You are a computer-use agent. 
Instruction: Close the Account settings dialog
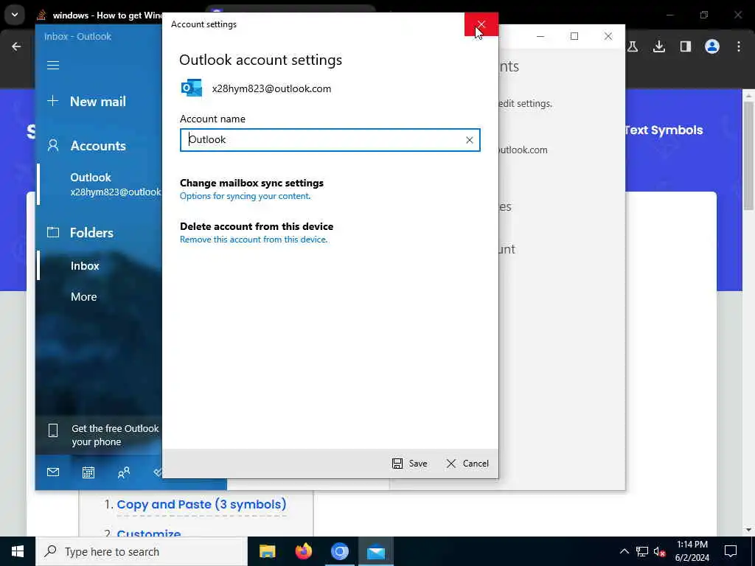481,24
